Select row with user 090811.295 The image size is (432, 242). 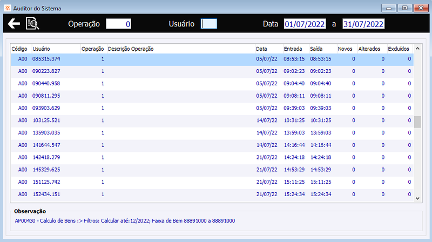tap(212, 96)
